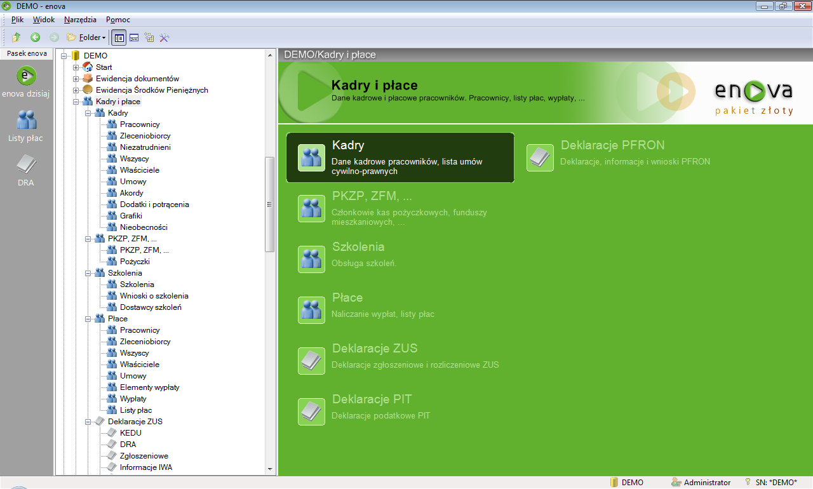Select DRA in the tree
This screenshot has width=813, height=489.
[128, 445]
